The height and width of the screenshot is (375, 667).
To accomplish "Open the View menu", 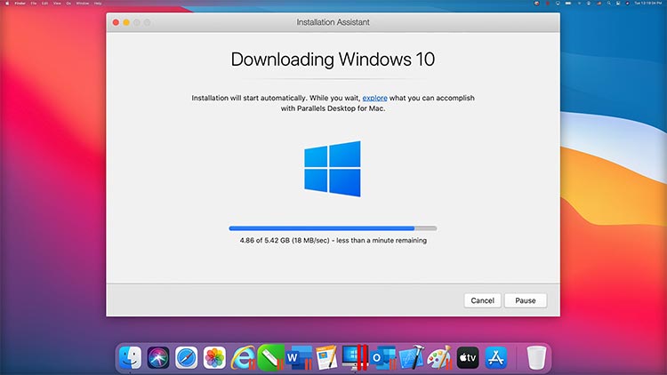I will [x=57, y=3].
